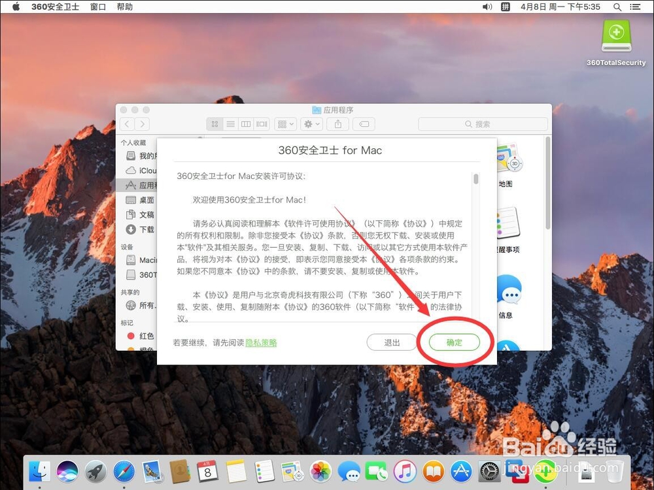This screenshot has width=654, height=490.
Task: Open the Apple menu
Action: [x=16, y=7]
